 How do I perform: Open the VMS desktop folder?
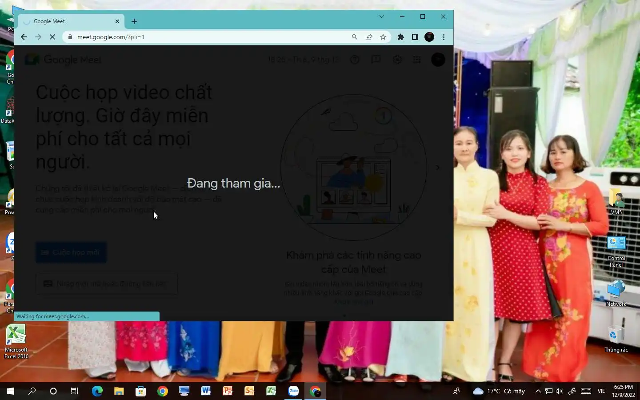tap(616, 201)
